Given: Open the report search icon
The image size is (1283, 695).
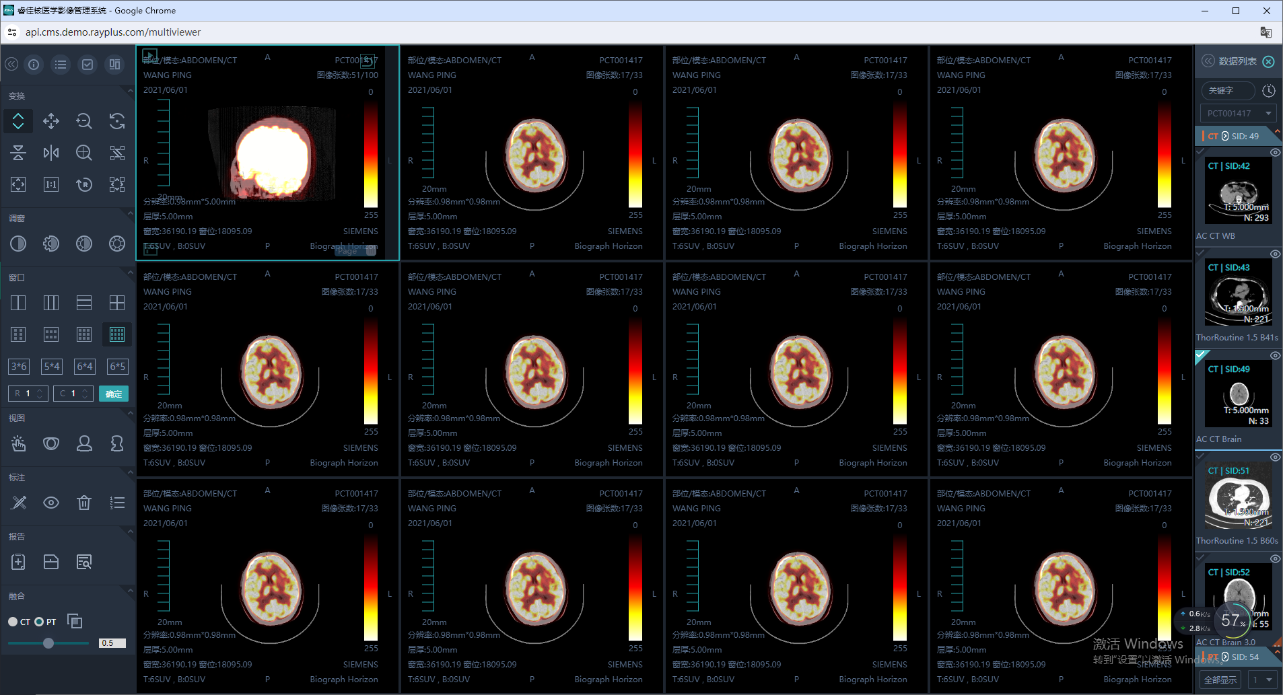Looking at the screenshot, I should point(84,562).
